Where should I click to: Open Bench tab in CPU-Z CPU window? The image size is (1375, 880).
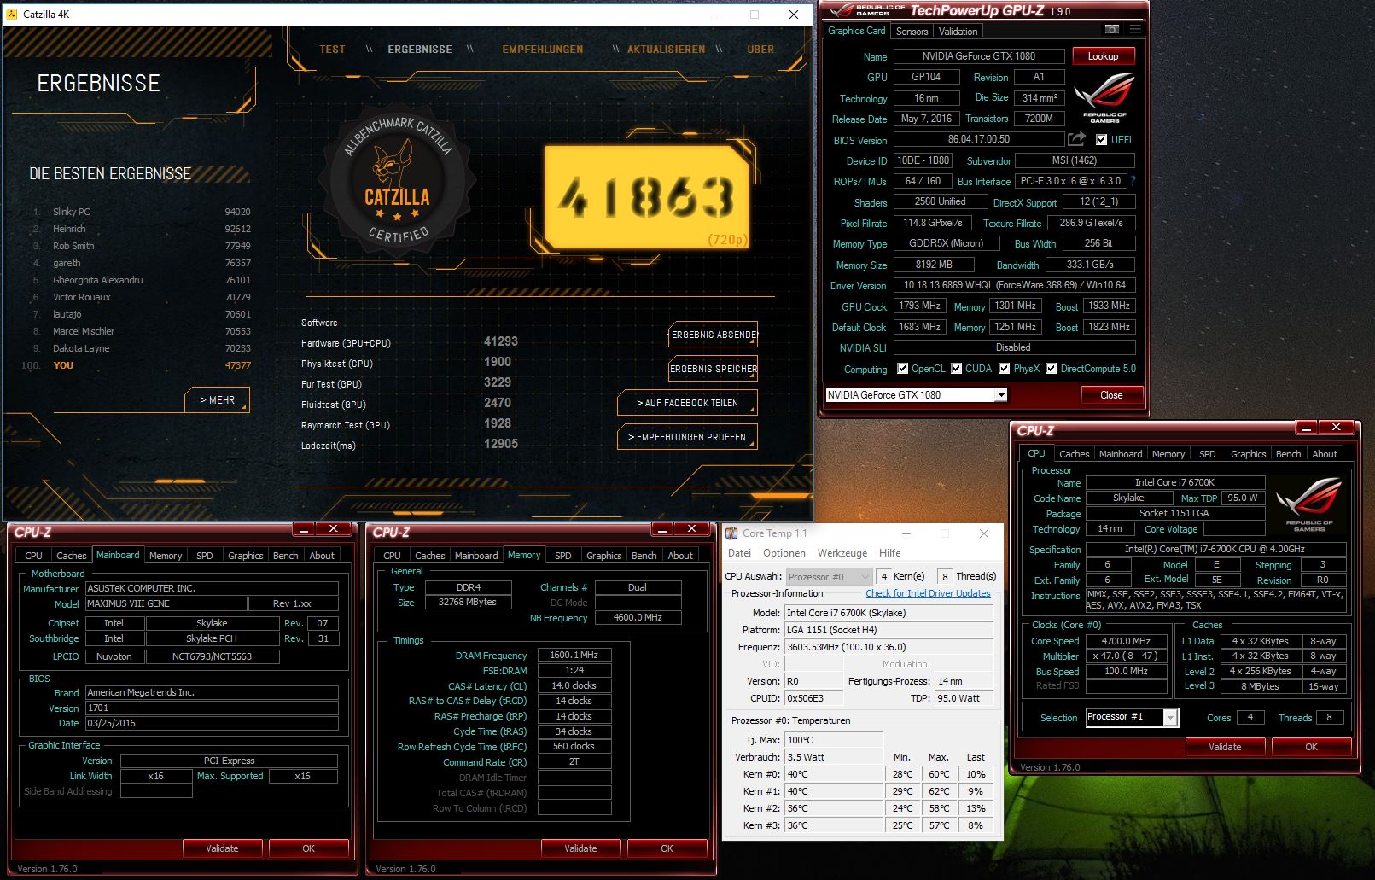pos(1288,454)
